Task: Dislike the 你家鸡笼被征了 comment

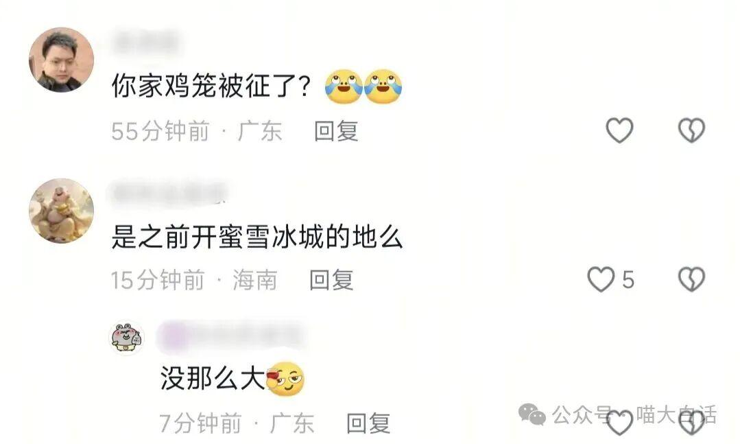Action: 691,130
